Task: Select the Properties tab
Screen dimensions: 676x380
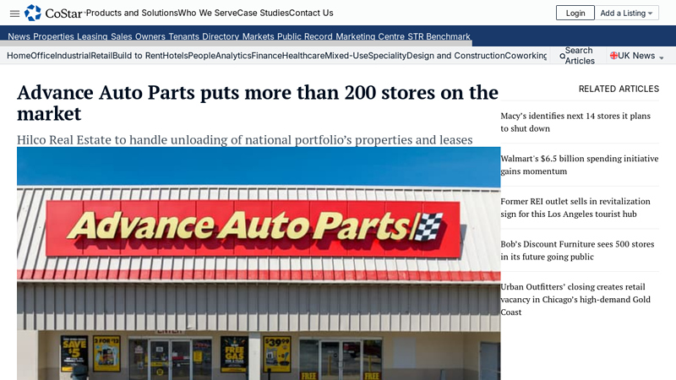Action: (53, 36)
